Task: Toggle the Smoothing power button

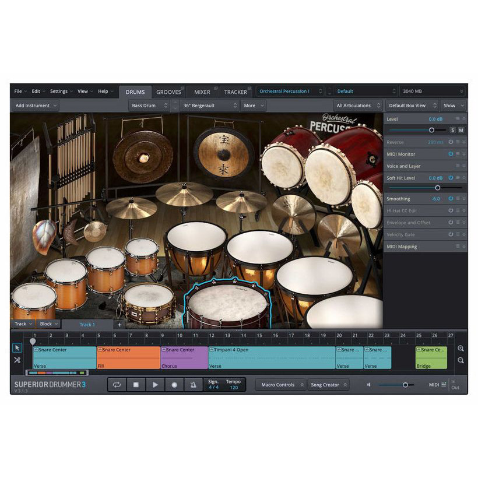Action: [451, 198]
